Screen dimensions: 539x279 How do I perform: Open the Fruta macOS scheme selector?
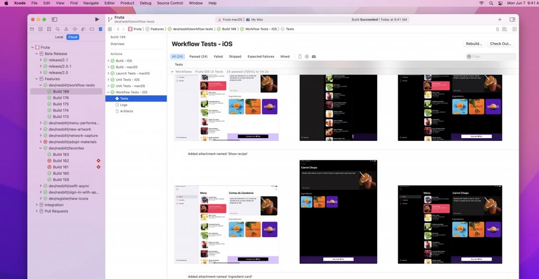[x=230, y=20]
